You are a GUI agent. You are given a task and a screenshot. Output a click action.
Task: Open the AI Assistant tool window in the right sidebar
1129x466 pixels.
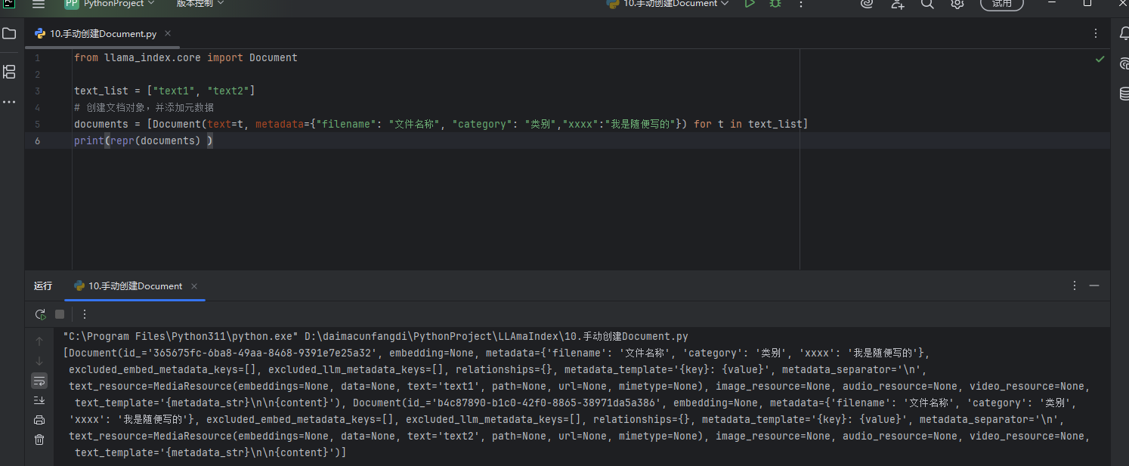(1124, 63)
